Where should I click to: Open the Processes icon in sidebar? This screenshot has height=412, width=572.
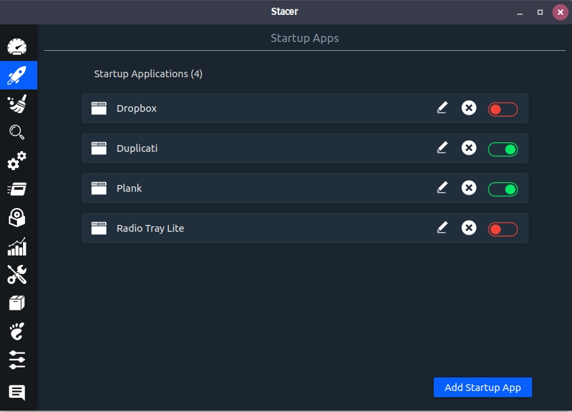pyautogui.click(x=18, y=189)
